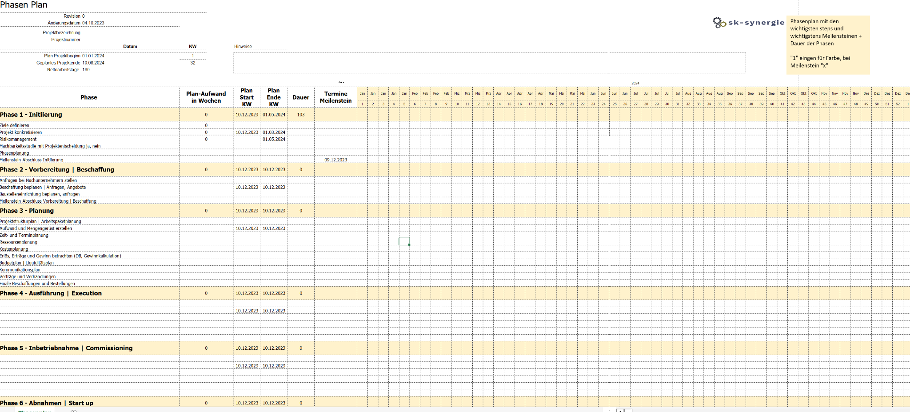Select "Baustelleneinrichtung beplanen, anfragen" row
910x412 pixels.
[40, 194]
